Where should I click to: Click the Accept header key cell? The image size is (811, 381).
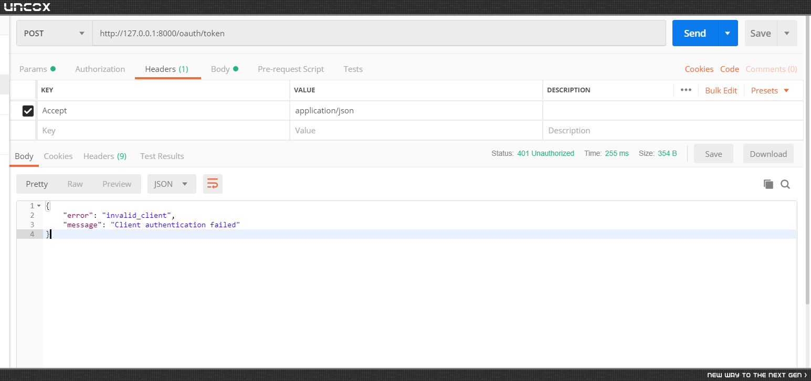click(x=163, y=111)
